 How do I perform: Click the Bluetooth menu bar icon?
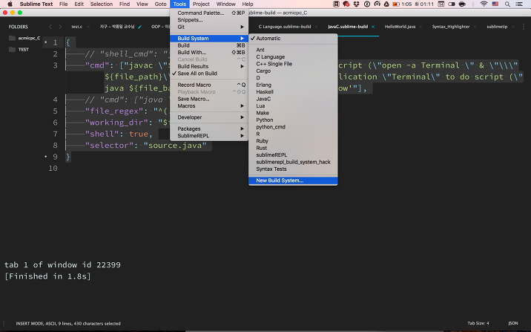473,4
